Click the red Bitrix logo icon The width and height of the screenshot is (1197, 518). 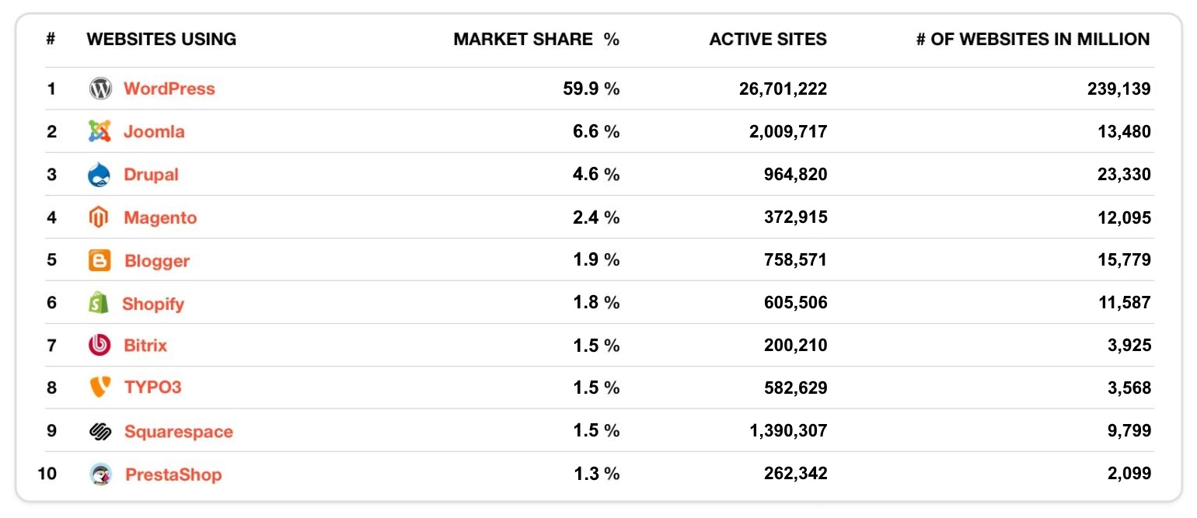click(100, 345)
